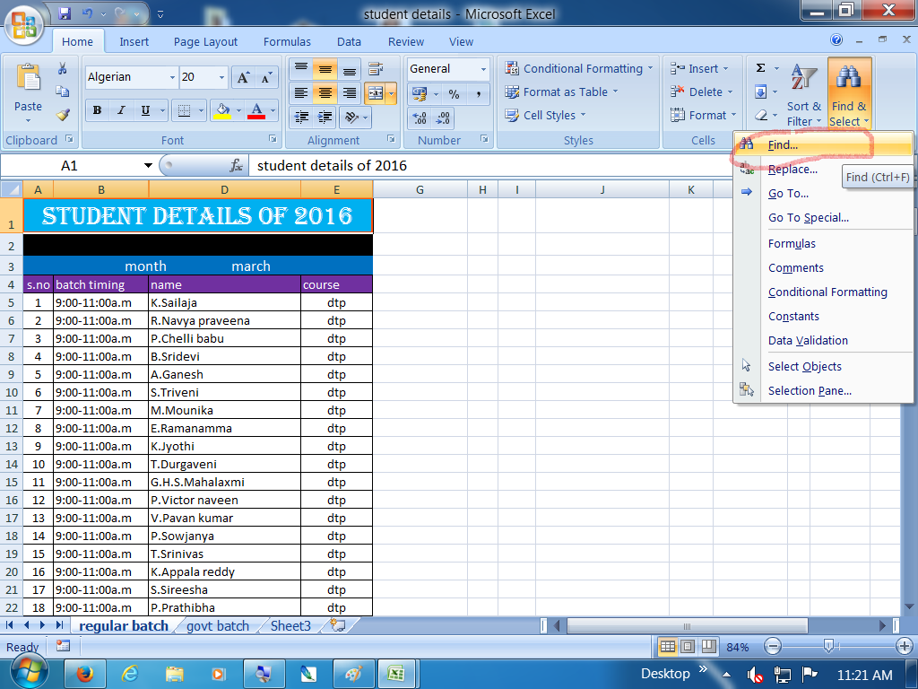Click the Save icon on Quick Access Toolbar

pos(64,12)
